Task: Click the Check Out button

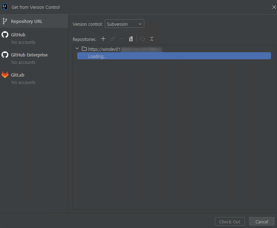Action: (230, 221)
